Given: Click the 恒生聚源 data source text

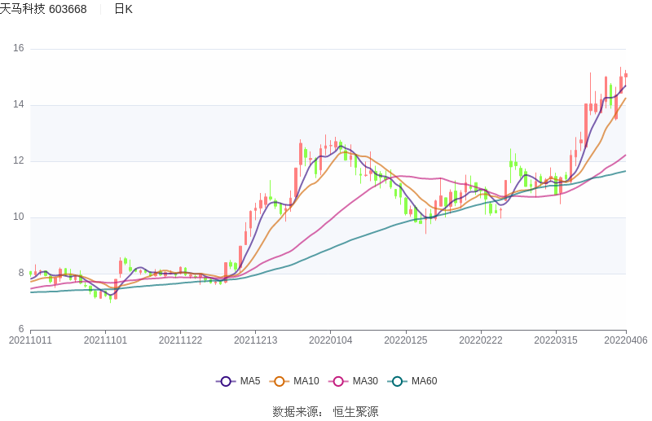Looking at the screenshot, I should (x=355, y=412).
